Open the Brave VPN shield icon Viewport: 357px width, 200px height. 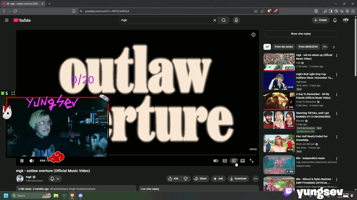[x=347, y=11]
